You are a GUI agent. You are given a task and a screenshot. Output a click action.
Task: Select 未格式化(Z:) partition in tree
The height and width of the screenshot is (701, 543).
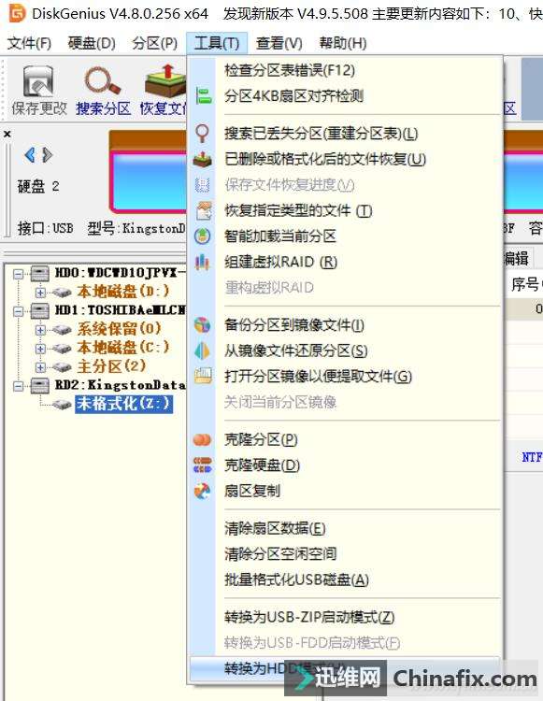pyautogui.click(x=123, y=404)
